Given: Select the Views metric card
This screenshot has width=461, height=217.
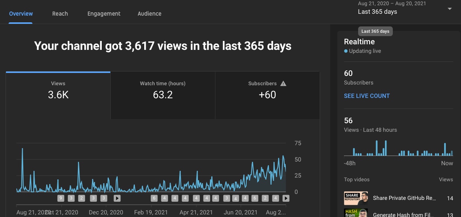Looking at the screenshot, I should click(x=58, y=95).
